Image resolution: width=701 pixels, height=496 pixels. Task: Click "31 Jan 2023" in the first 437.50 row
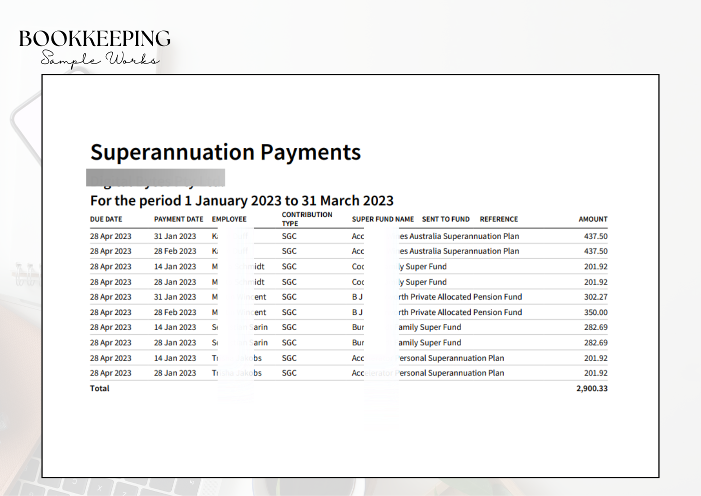(175, 236)
